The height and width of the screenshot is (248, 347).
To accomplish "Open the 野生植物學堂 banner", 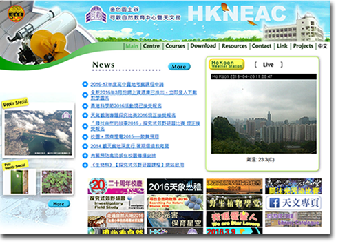I will point(234,203).
